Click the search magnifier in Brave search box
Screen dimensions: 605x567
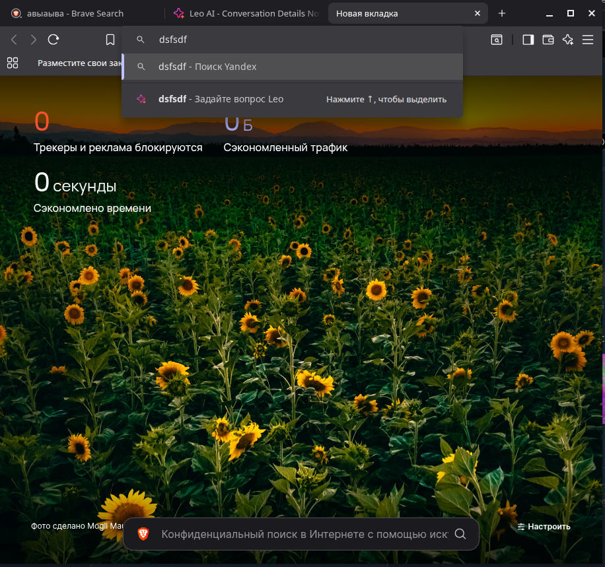click(460, 534)
